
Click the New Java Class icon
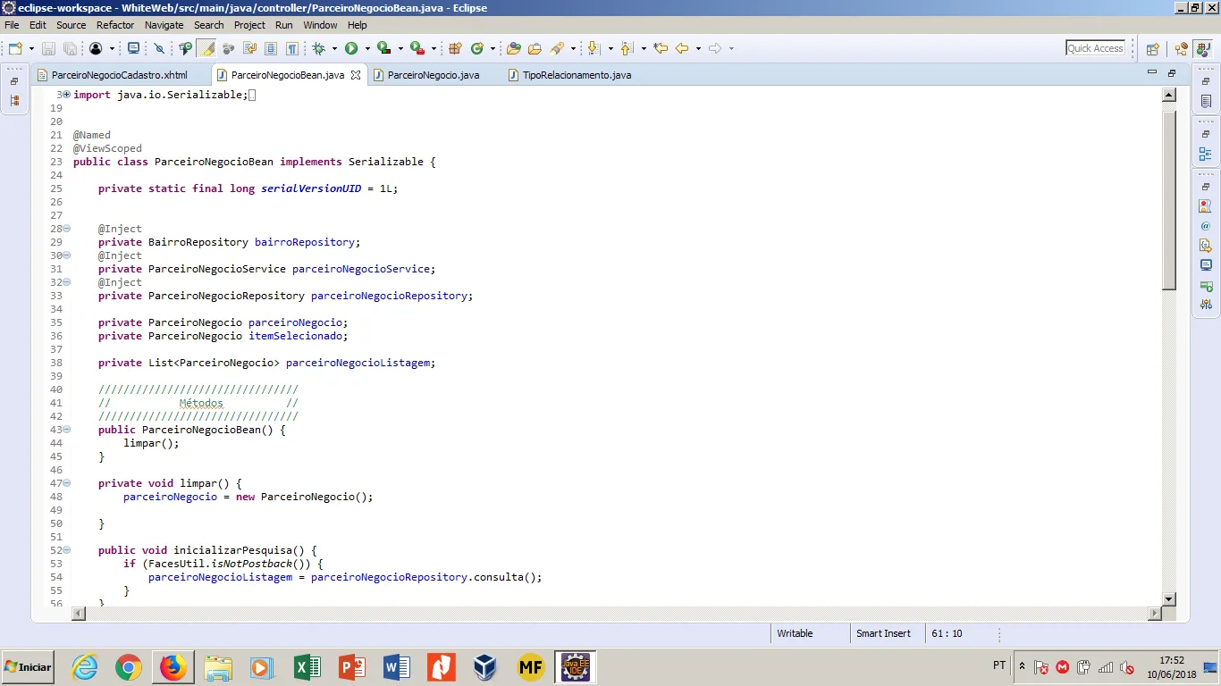pos(477,48)
